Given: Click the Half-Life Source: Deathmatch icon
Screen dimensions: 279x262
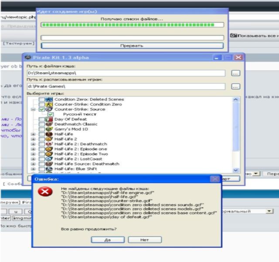Looking at the screenshot, I should 49,164.
